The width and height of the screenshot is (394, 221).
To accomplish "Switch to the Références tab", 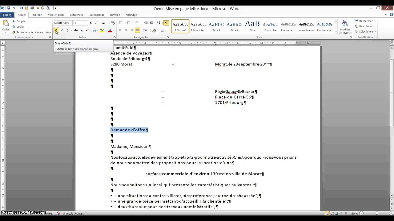I will [76, 15].
